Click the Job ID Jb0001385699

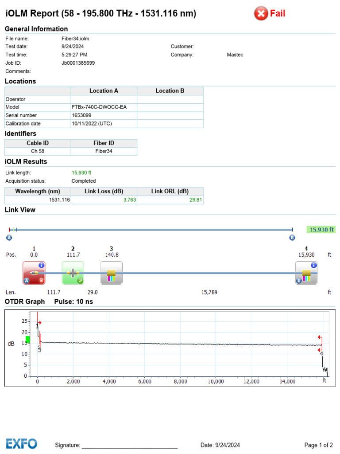[78, 63]
